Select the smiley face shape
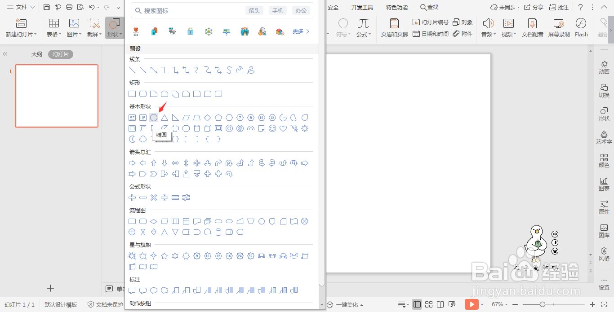The width and height of the screenshot is (614, 312). point(272,128)
